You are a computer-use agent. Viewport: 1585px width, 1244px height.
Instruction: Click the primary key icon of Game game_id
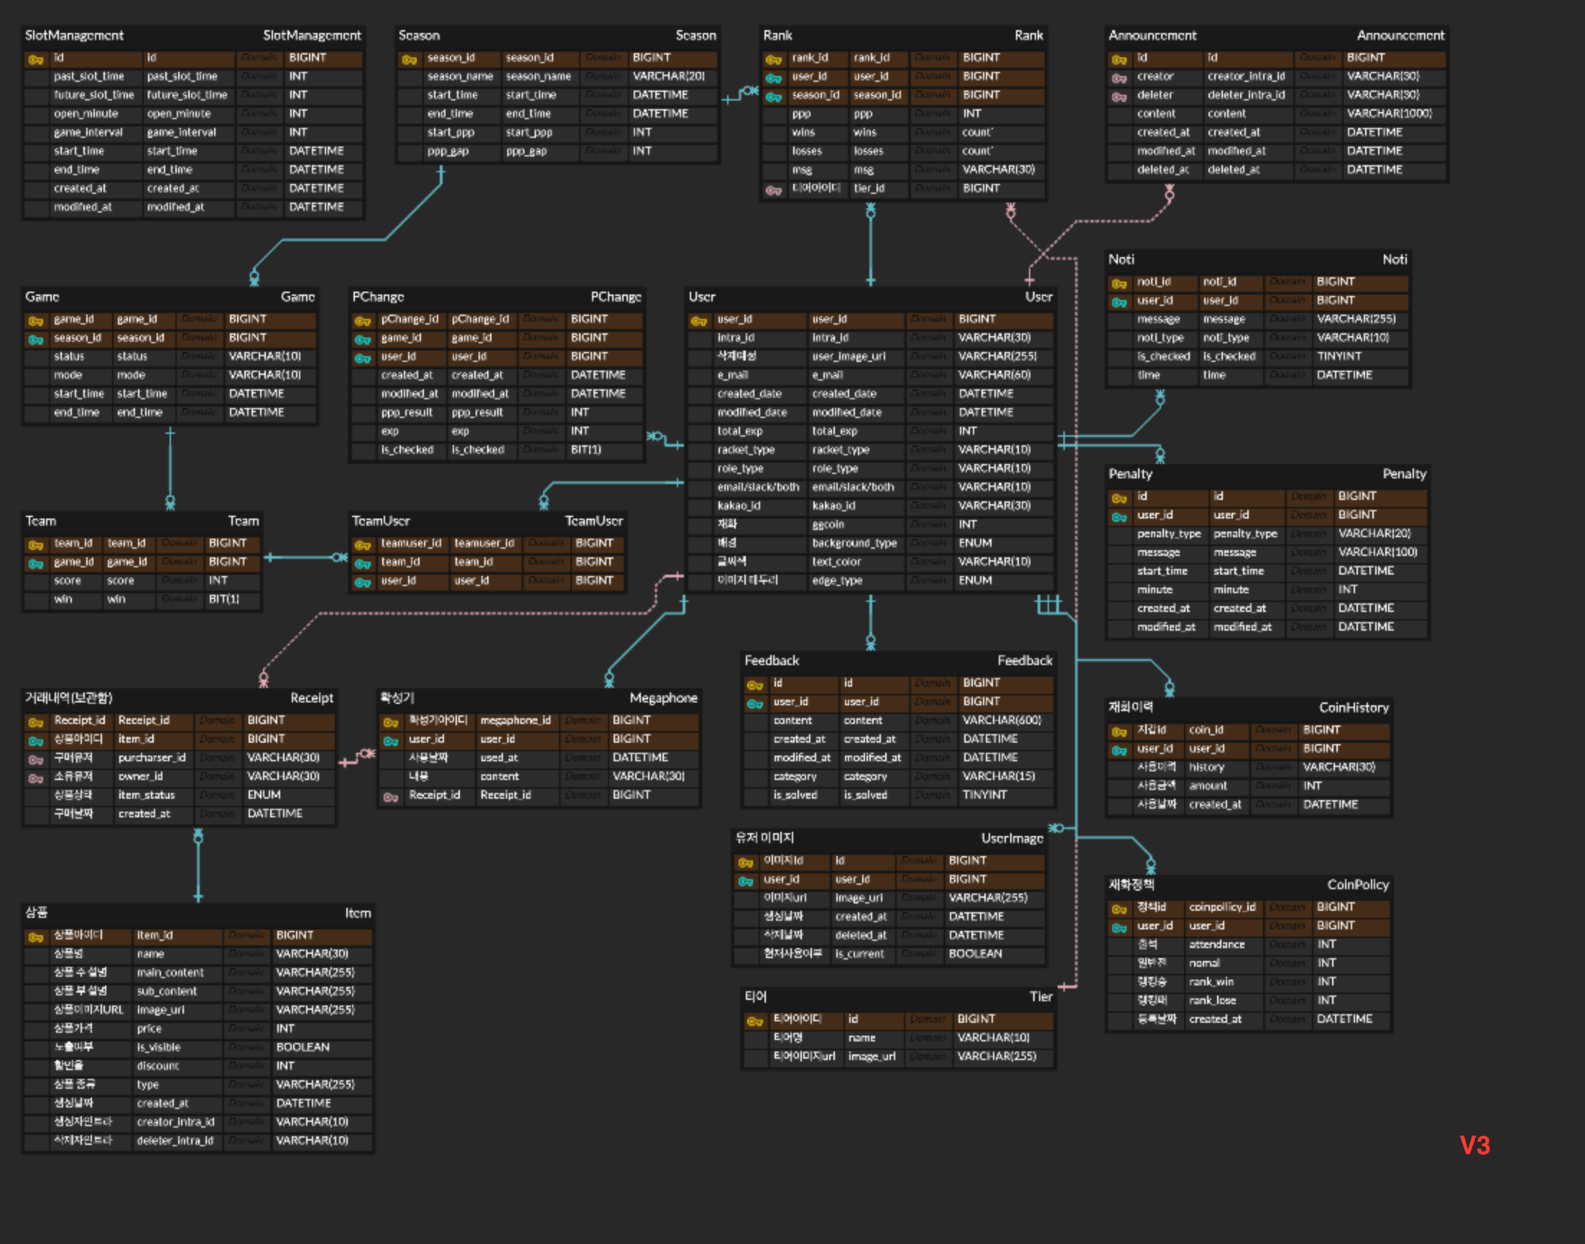[x=35, y=321]
